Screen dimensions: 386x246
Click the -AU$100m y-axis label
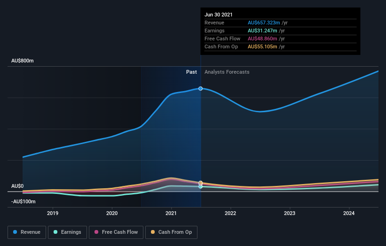coord(24,201)
